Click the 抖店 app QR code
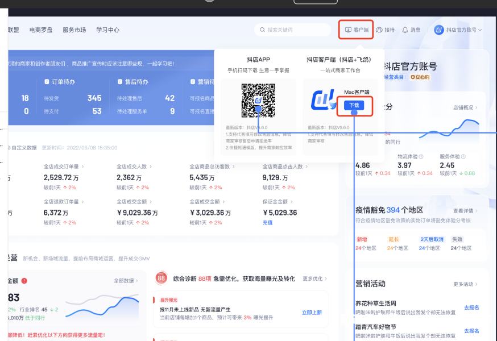This screenshot has height=341, width=497. pos(258,101)
